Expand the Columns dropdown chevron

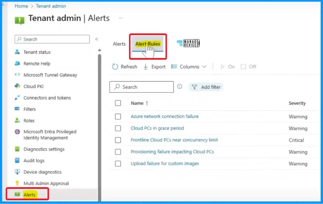tap(204, 67)
